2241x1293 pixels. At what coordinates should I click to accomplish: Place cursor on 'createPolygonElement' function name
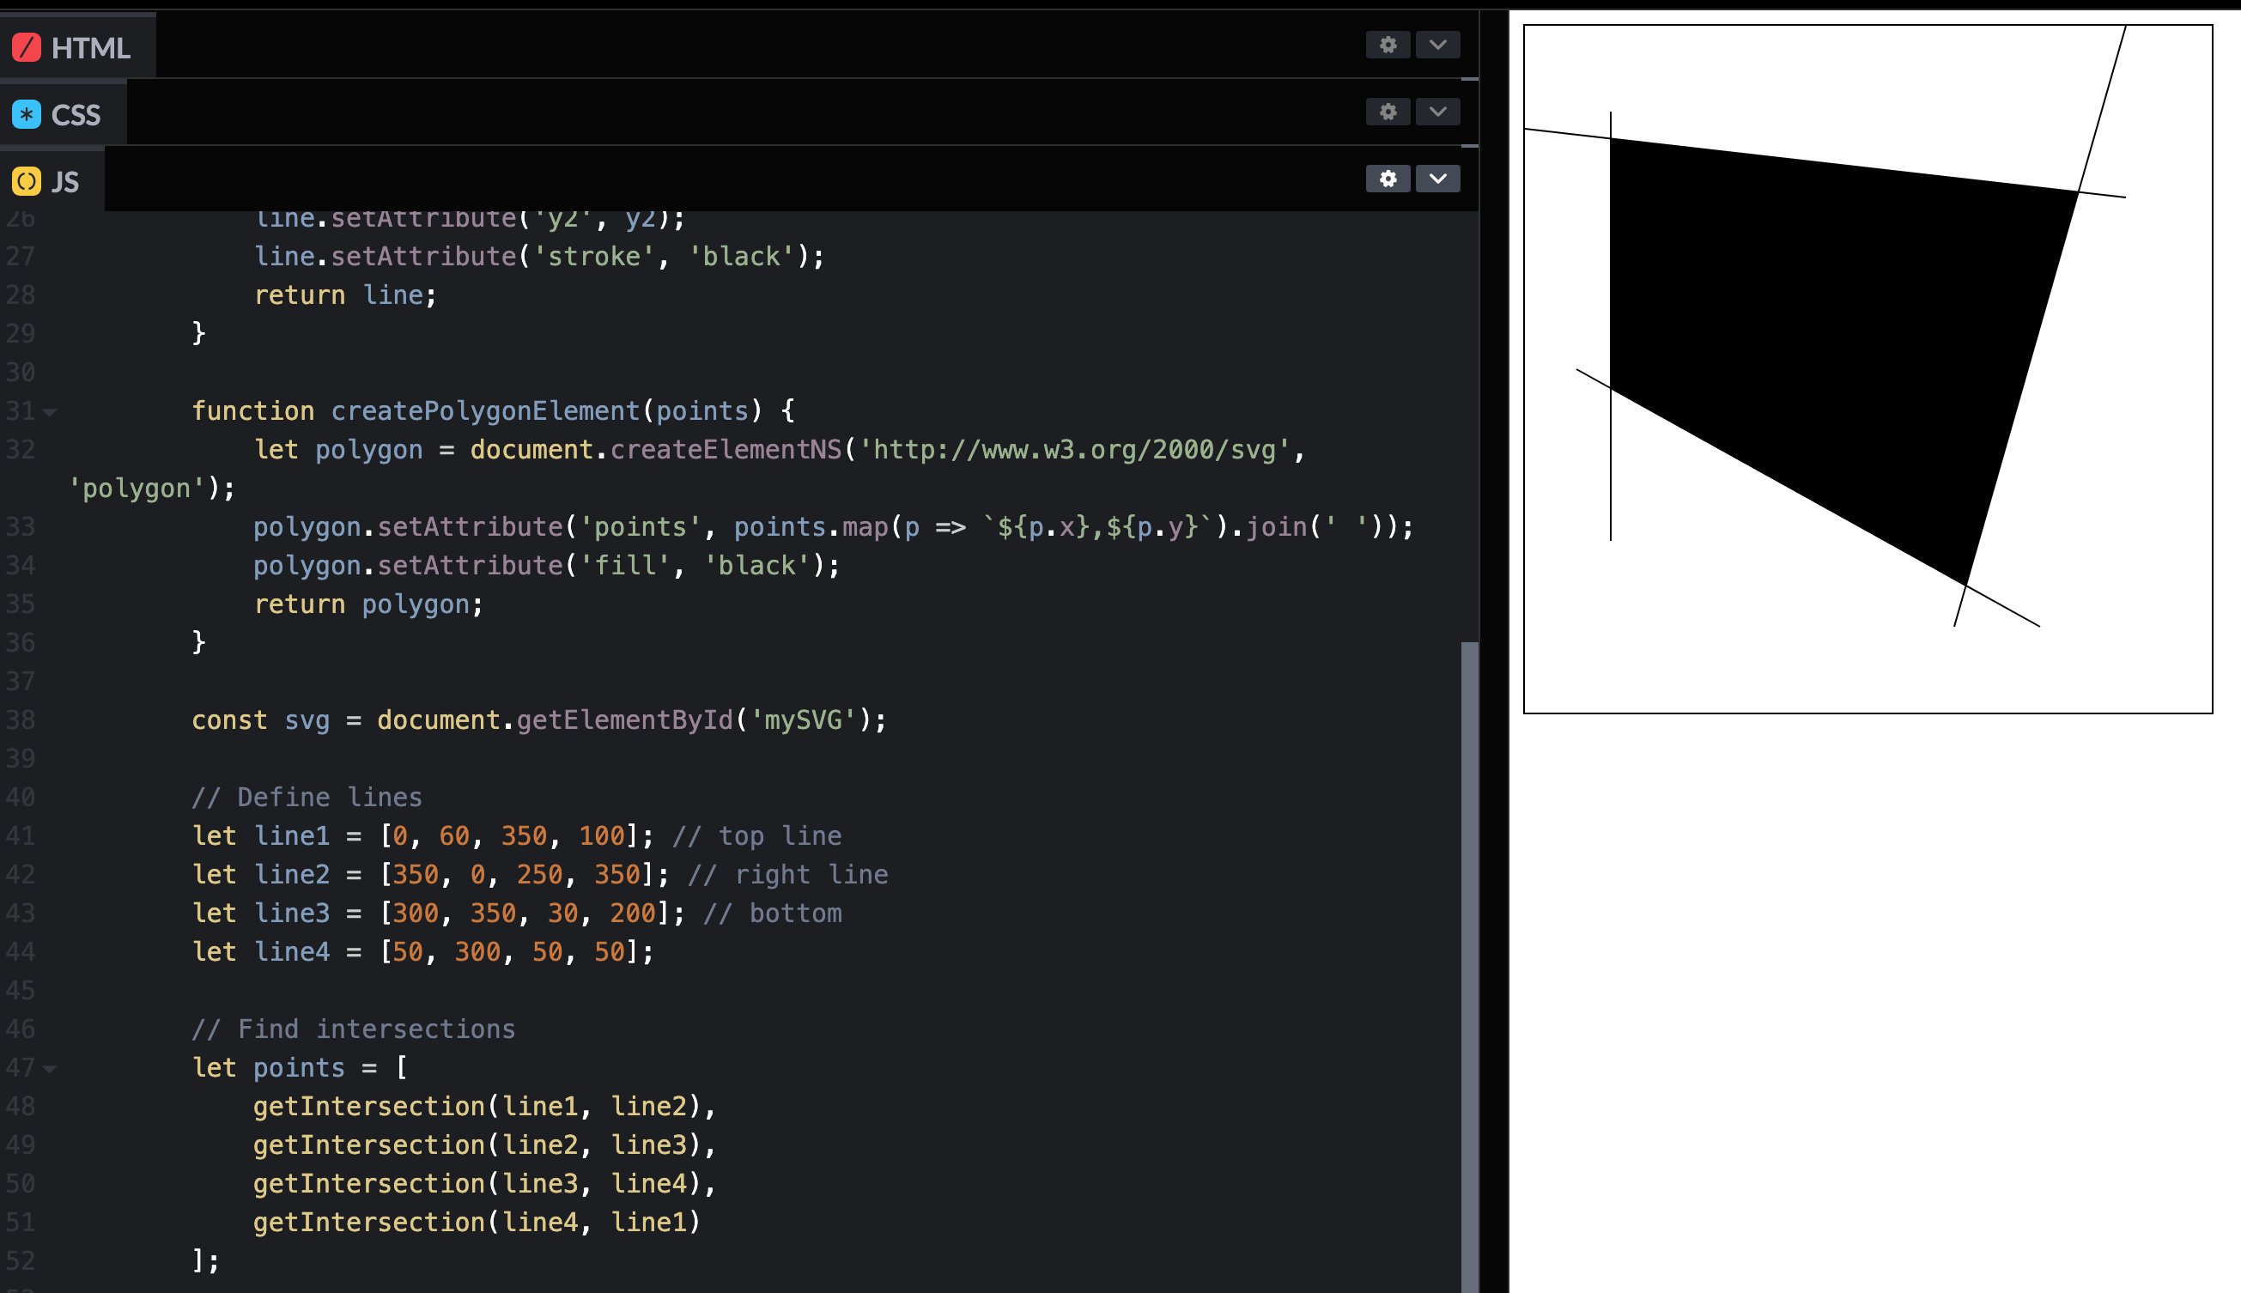[485, 411]
